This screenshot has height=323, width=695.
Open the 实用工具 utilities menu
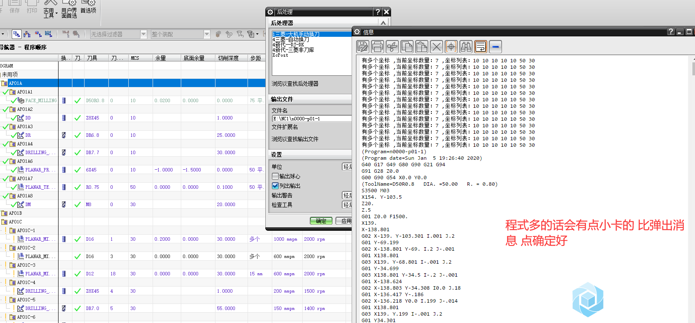point(50,9)
